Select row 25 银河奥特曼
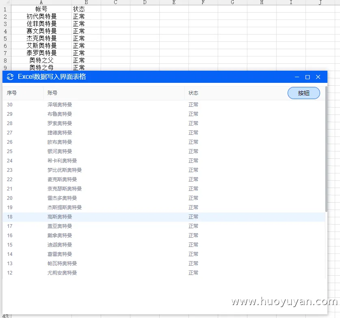Screen dimensions: 340x318 pyautogui.click(x=164, y=151)
